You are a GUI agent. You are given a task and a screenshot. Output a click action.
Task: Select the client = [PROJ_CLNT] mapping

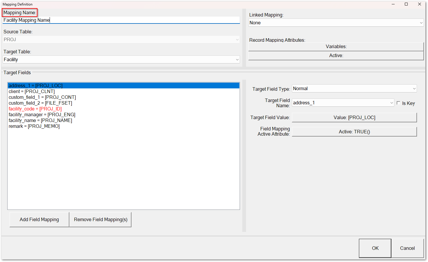(x=32, y=91)
